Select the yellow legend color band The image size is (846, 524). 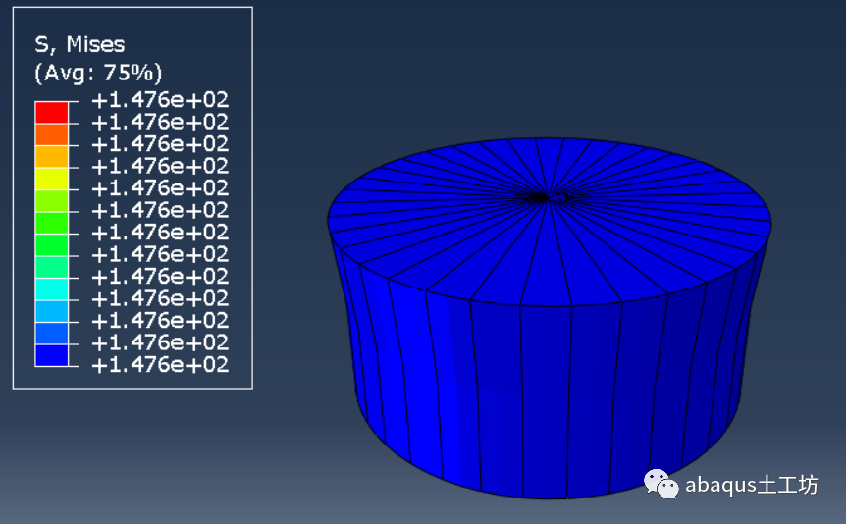point(52,180)
